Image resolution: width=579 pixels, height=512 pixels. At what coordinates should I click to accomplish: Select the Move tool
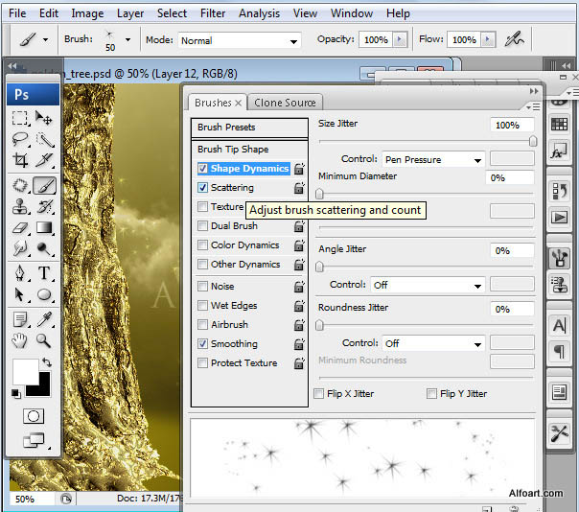tap(44, 118)
